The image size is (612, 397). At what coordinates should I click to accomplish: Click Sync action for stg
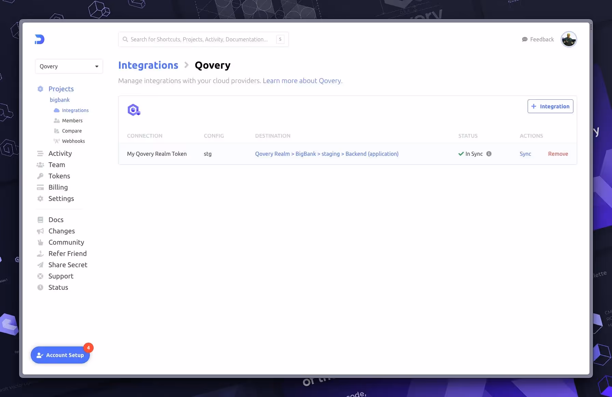point(526,154)
